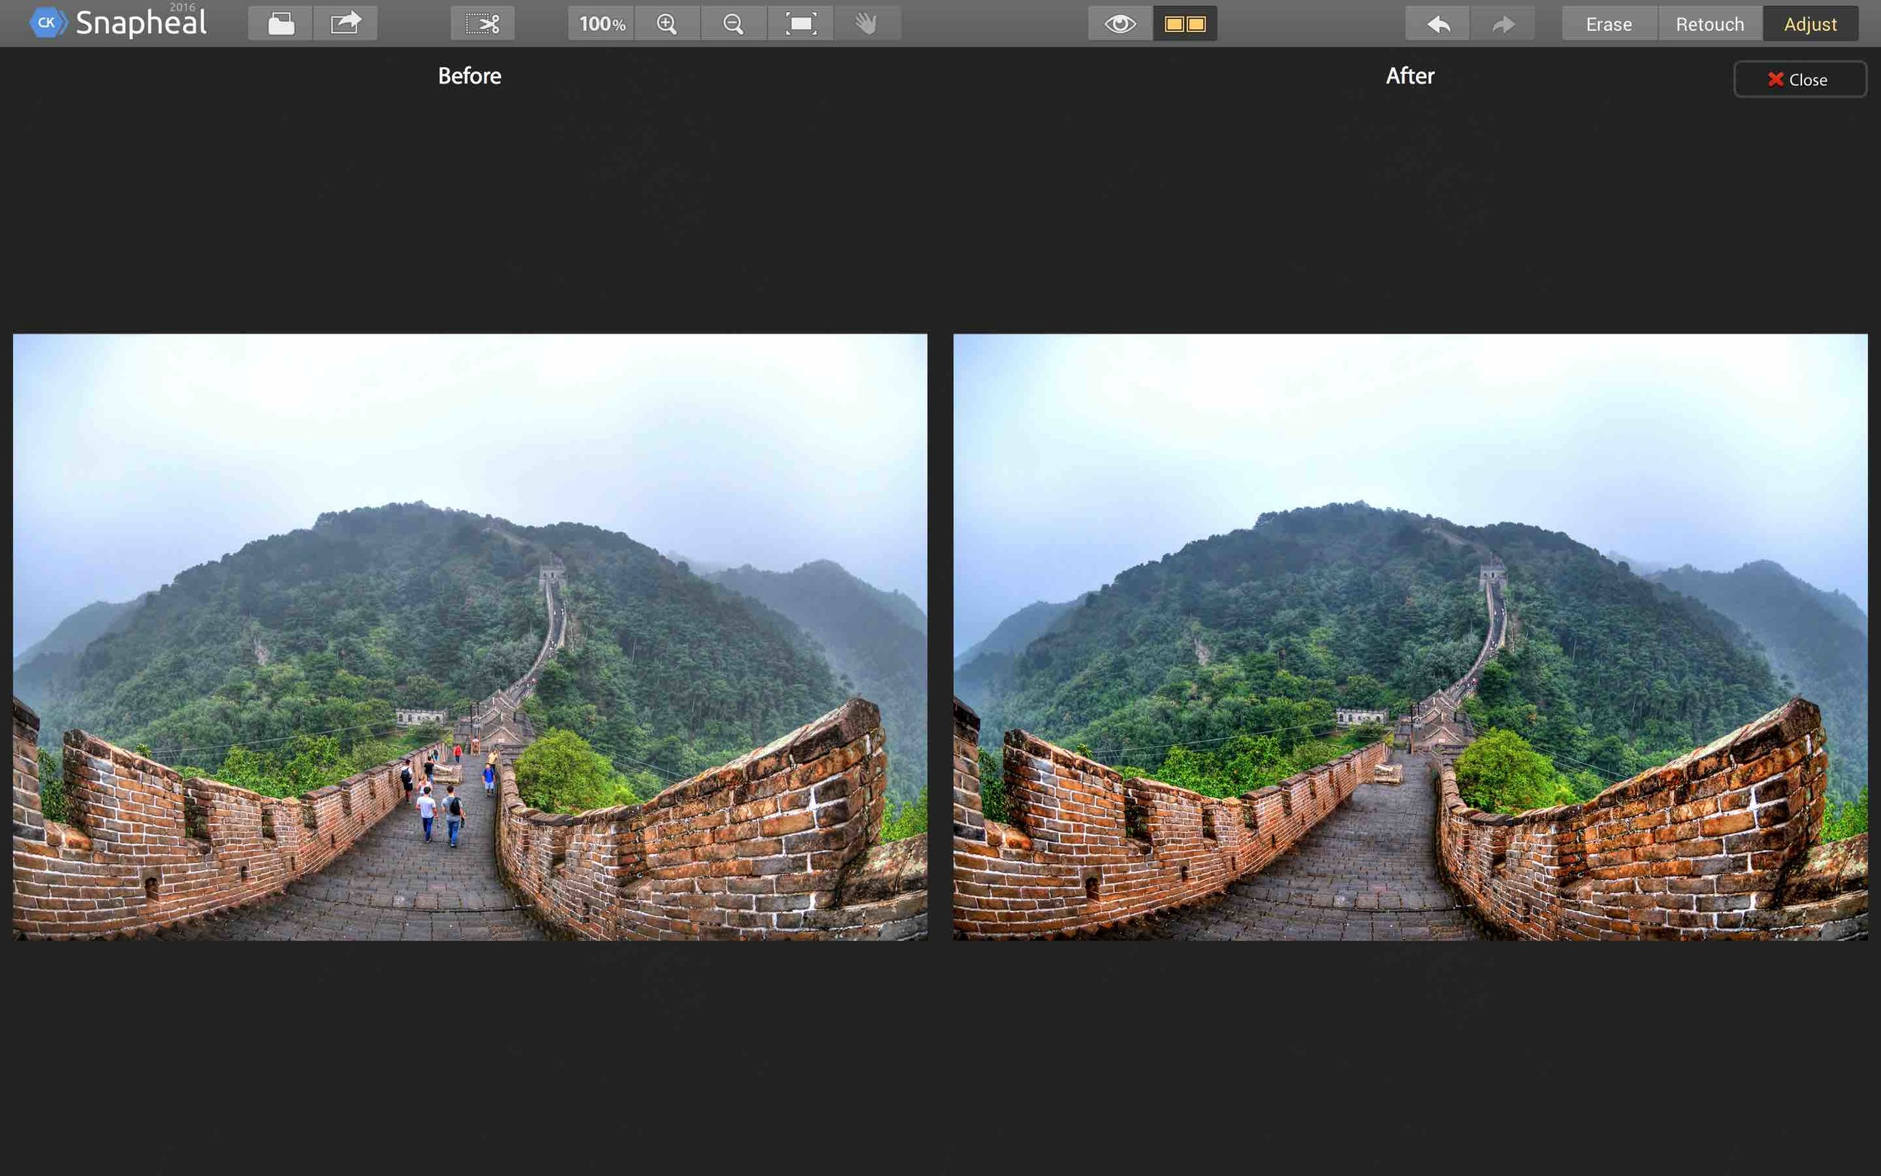
Task: Switch to the Retouch tab
Action: point(1709,23)
